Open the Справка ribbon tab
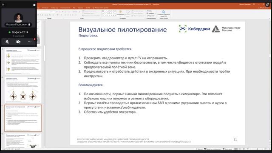Screen dimensions: 272x153 80,8
